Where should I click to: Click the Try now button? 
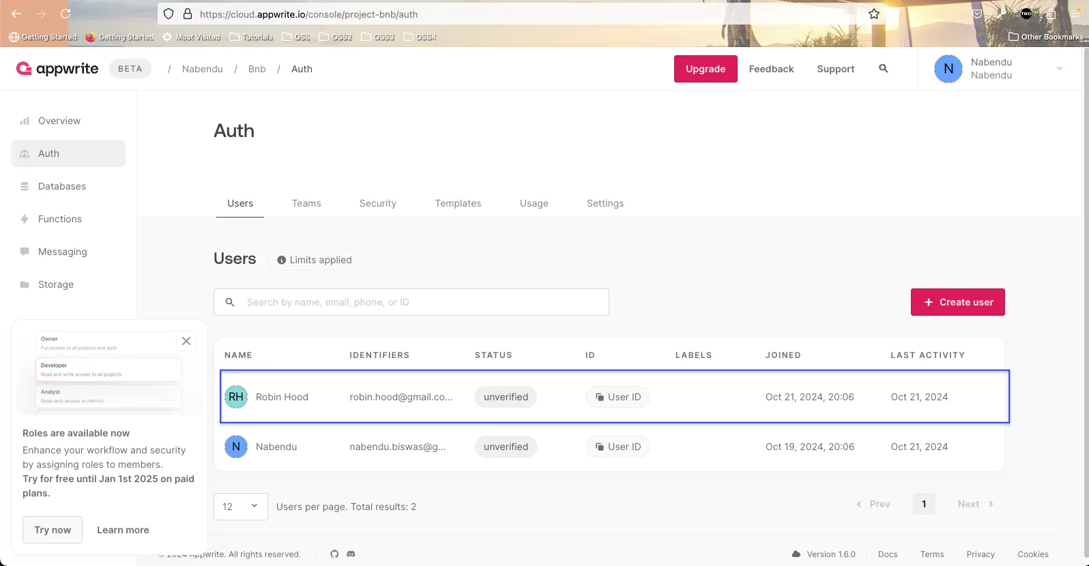53,530
